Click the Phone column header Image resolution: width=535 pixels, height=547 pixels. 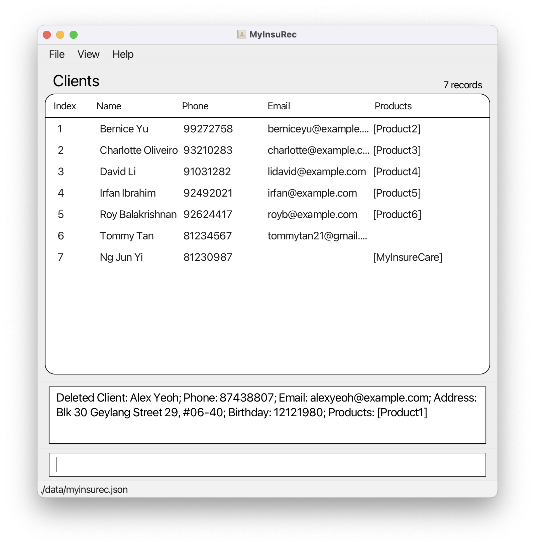pyautogui.click(x=195, y=106)
